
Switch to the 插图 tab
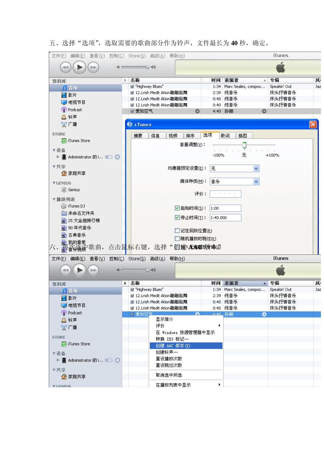[x=244, y=136]
